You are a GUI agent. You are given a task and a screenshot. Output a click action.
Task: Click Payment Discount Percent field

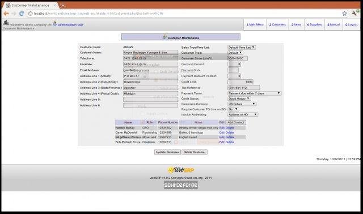234,76
